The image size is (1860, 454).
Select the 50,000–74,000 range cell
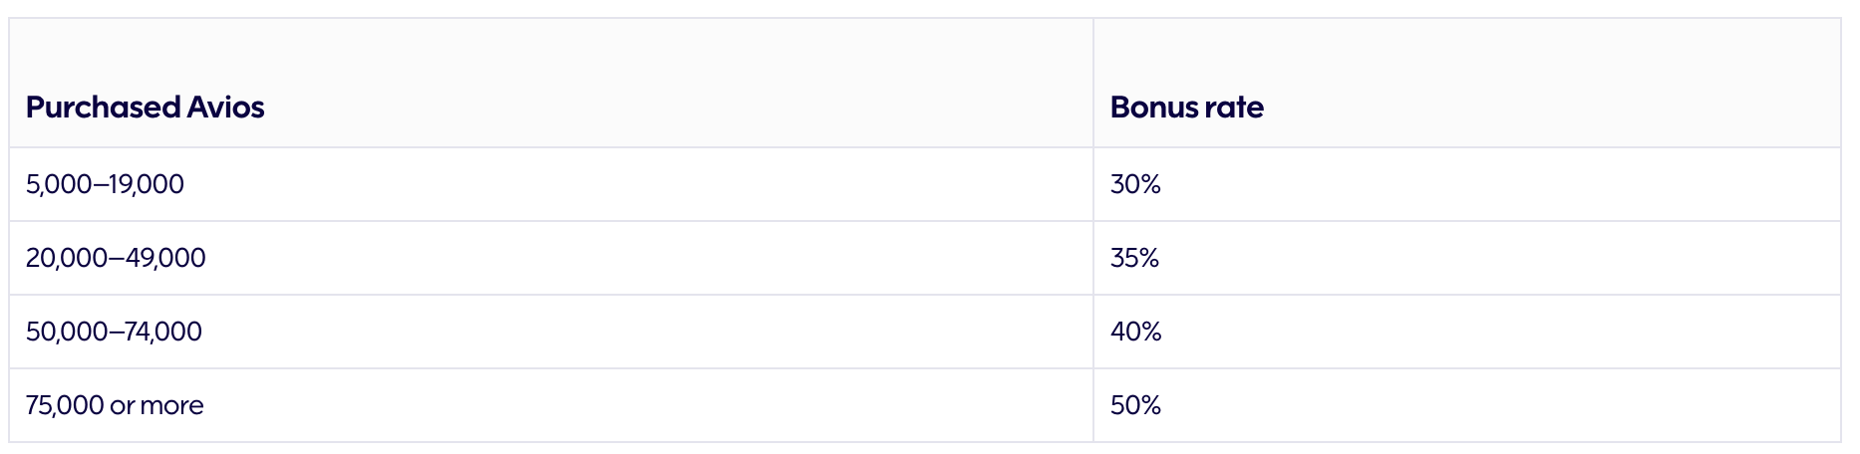[x=114, y=333]
